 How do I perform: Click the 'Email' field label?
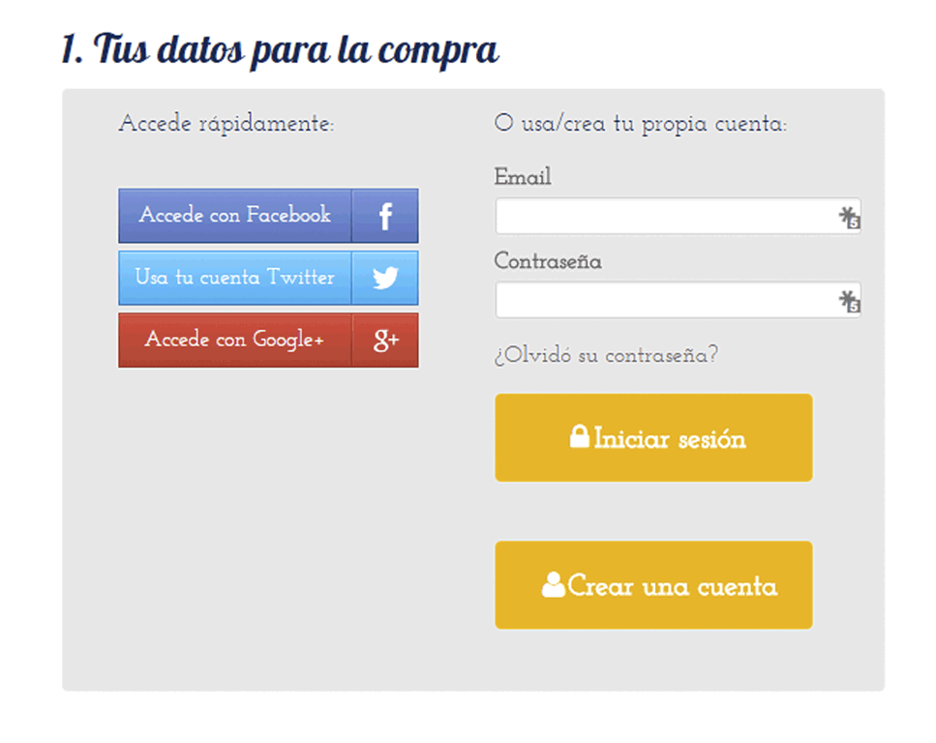(x=523, y=177)
